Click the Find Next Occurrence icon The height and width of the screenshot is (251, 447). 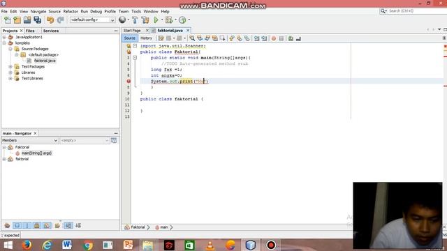207,38
